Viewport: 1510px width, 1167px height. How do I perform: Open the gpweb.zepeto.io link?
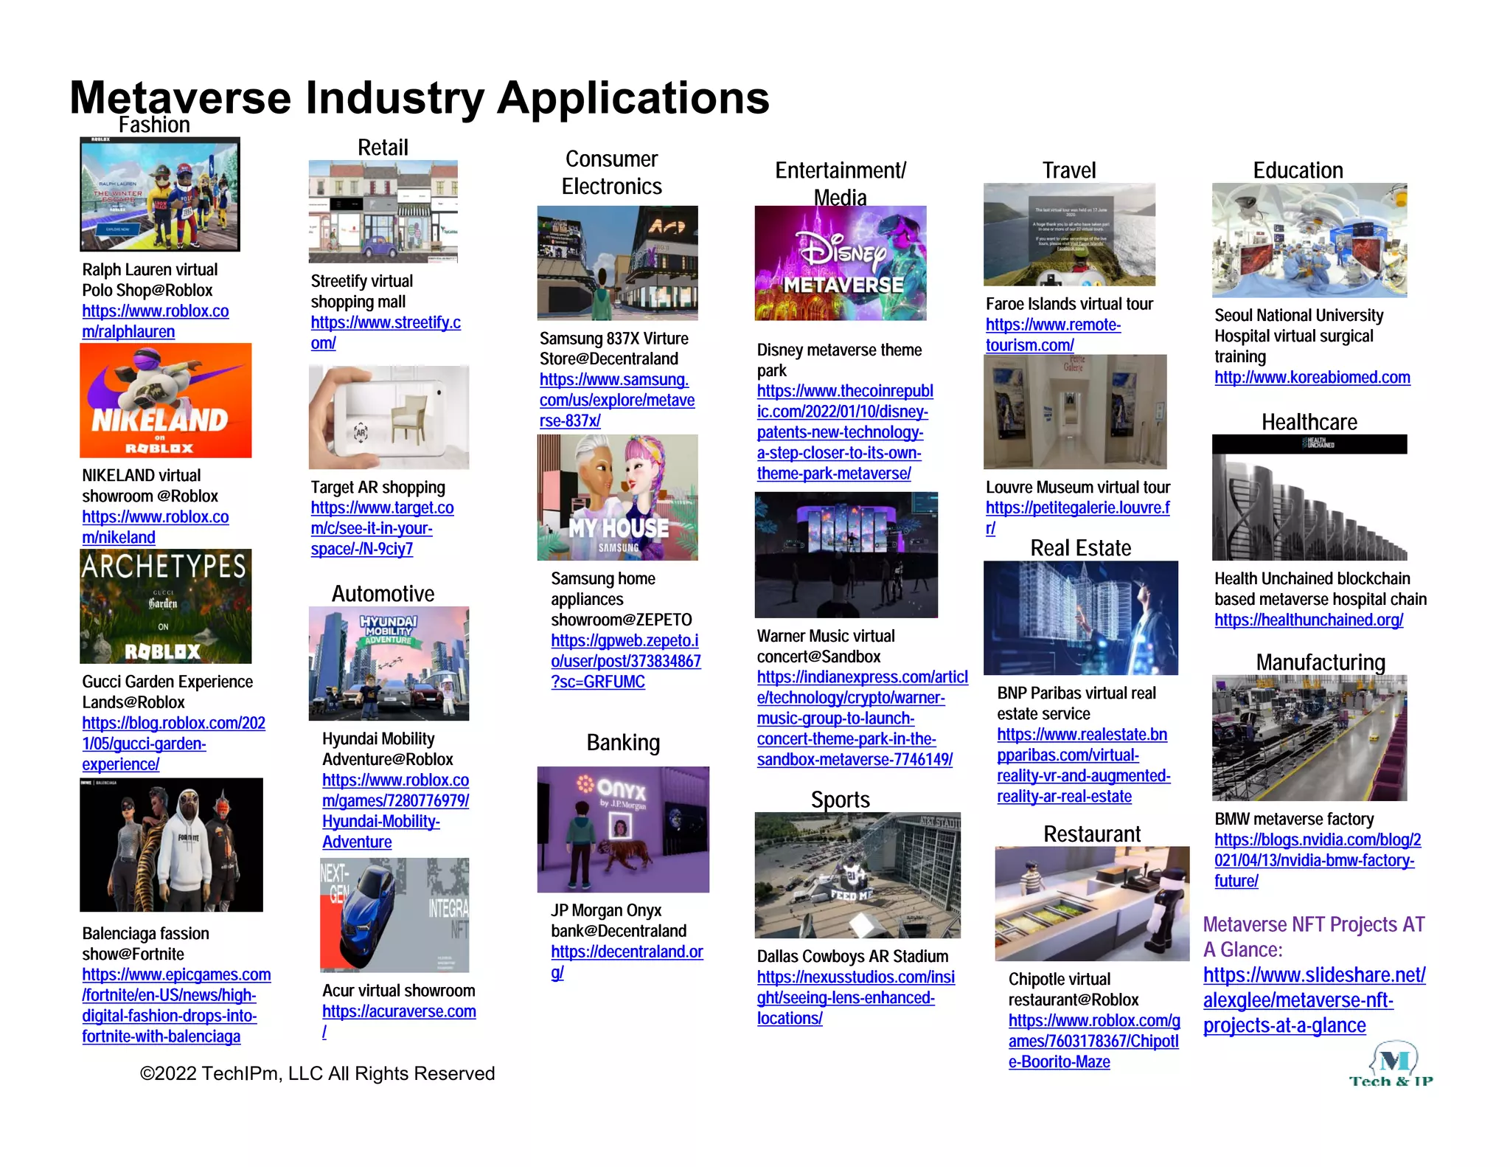pos(626,661)
